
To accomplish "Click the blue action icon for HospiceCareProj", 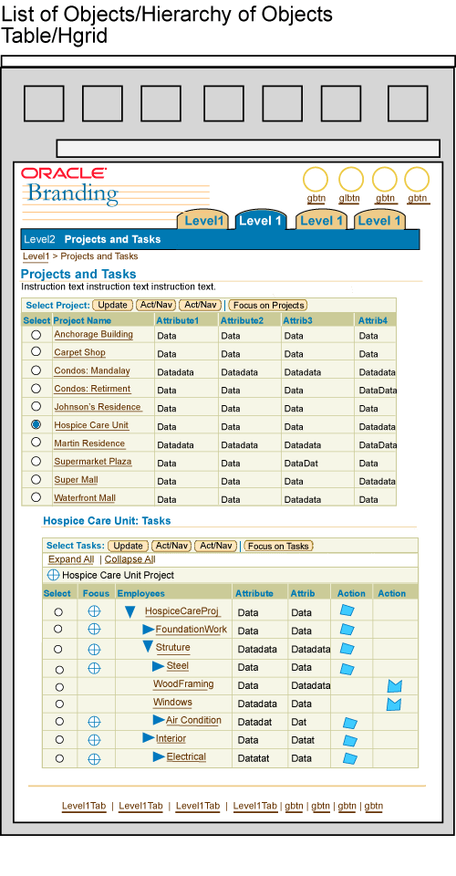I will click(x=347, y=610).
